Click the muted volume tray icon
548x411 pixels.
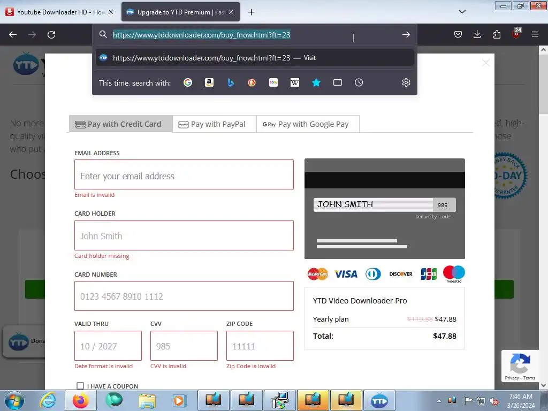point(494,401)
